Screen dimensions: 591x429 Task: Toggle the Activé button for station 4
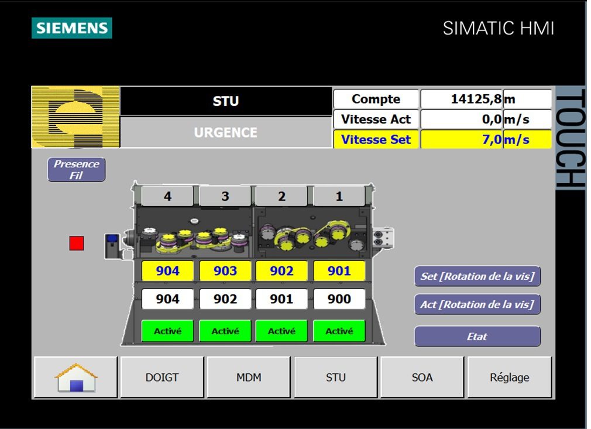168,331
